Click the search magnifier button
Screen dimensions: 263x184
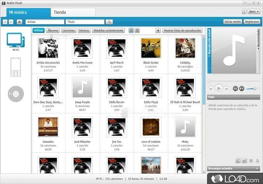[109, 22]
